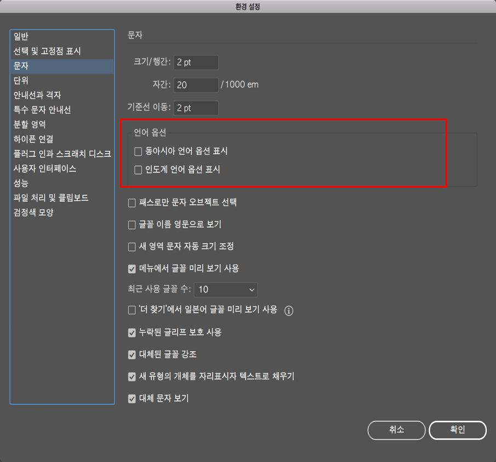
Task: Select 단위 category
Action: point(62,81)
